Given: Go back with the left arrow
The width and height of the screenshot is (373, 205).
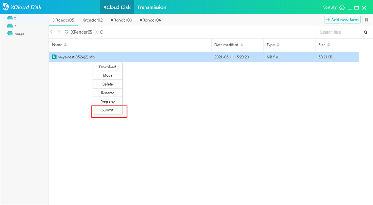Looking at the screenshot, I should [52, 32].
